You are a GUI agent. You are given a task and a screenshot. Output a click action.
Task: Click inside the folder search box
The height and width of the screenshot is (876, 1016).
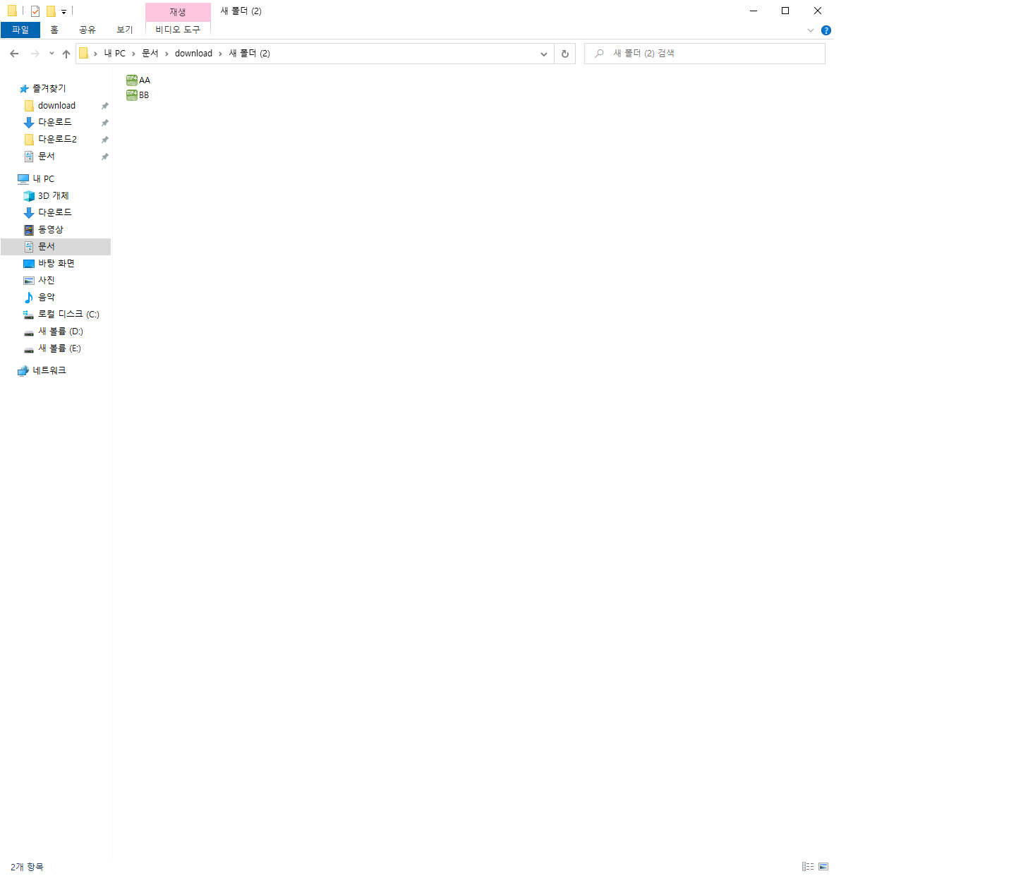coord(704,53)
